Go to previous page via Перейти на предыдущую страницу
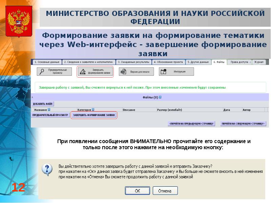The width and height of the screenshot is (271, 203). (191, 124)
